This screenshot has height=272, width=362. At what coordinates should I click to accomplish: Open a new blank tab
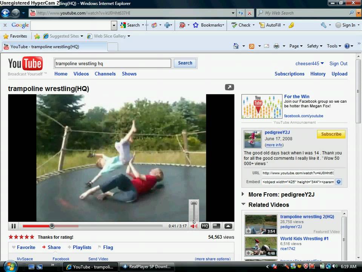113,47
